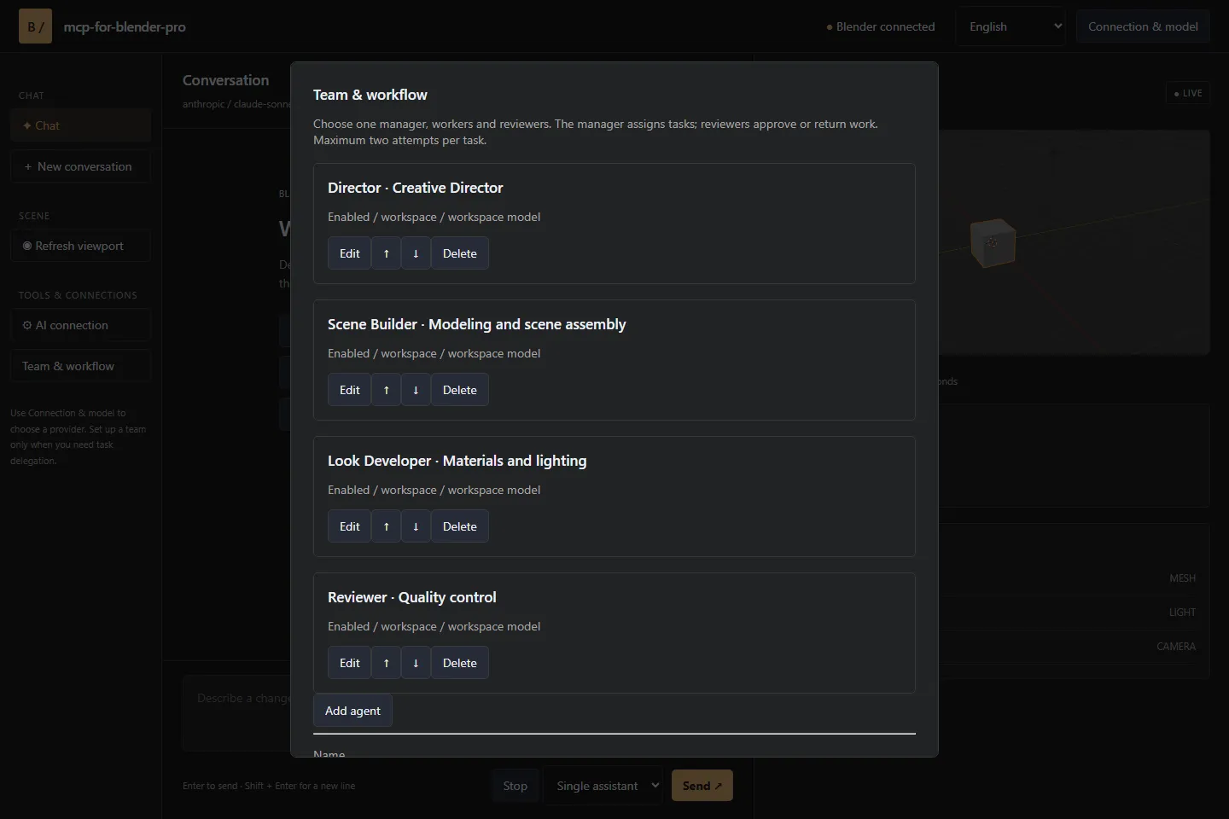Open Team & workflow in sidebar
1229x819 pixels.
[81, 366]
